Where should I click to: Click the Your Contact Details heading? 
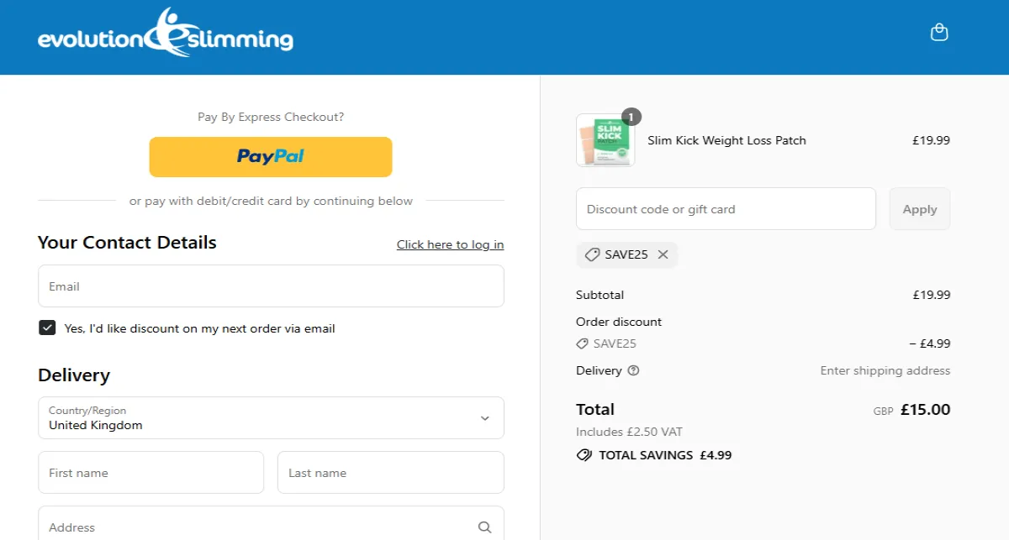[126, 243]
